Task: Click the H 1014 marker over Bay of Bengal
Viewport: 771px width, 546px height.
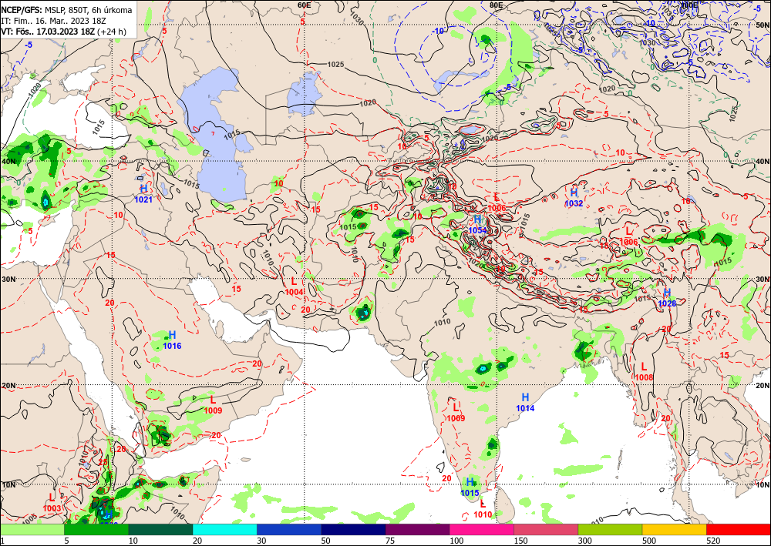Action: 525,402
